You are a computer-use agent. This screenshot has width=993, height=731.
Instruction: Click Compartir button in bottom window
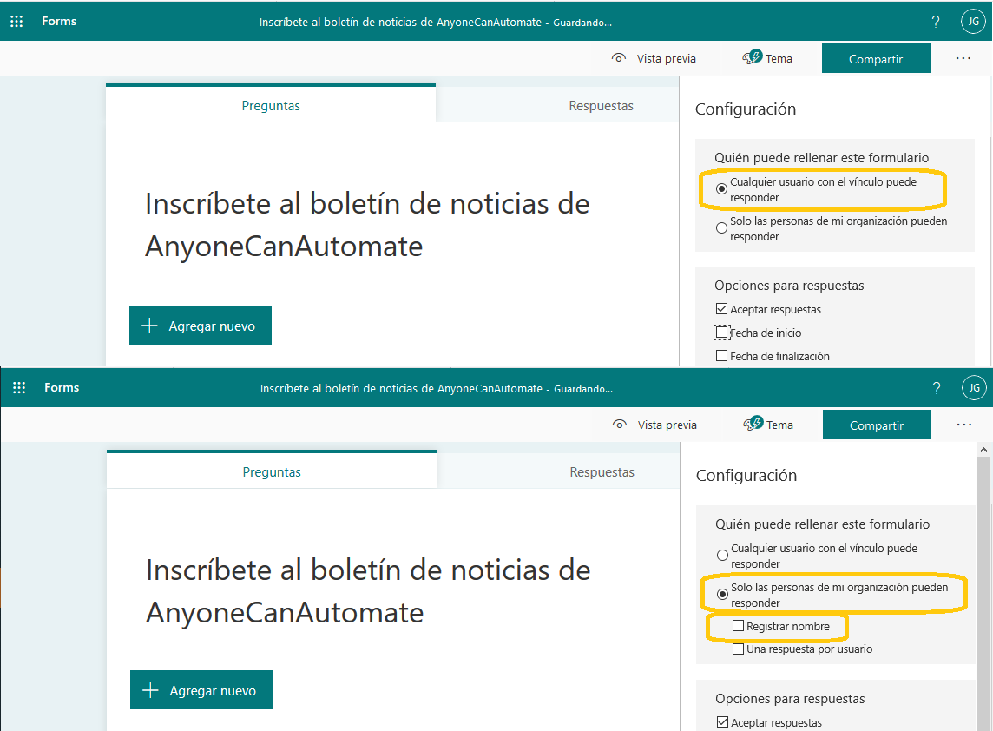(877, 425)
